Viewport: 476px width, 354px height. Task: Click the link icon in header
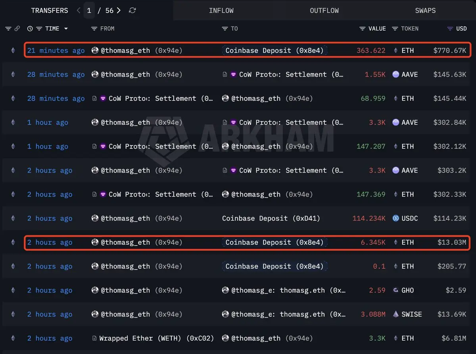[x=17, y=29]
